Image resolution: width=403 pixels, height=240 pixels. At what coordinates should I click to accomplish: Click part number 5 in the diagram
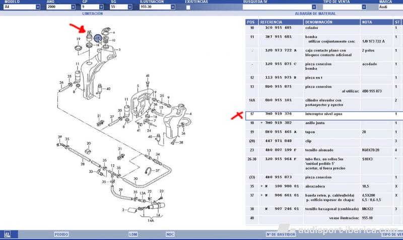tap(138, 86)
